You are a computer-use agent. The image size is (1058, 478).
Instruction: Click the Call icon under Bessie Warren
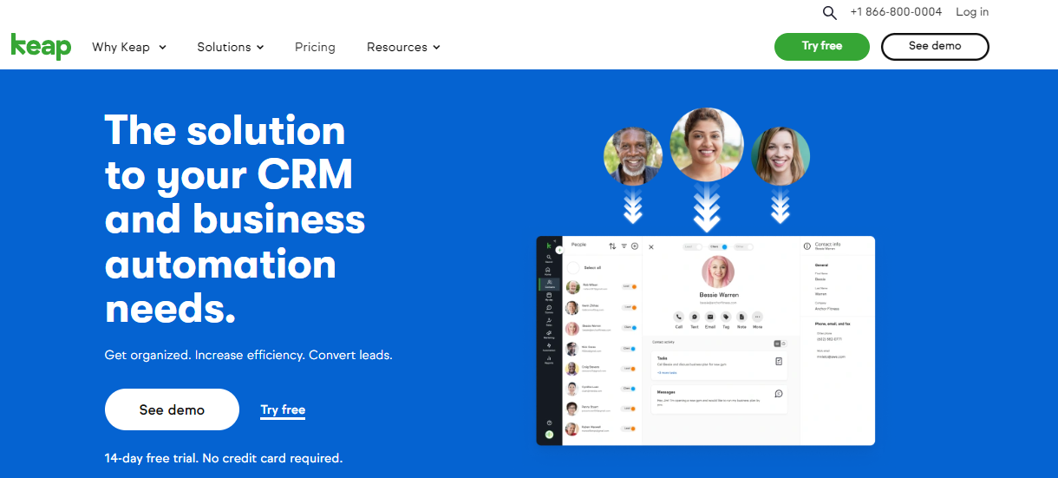(679, 318)
